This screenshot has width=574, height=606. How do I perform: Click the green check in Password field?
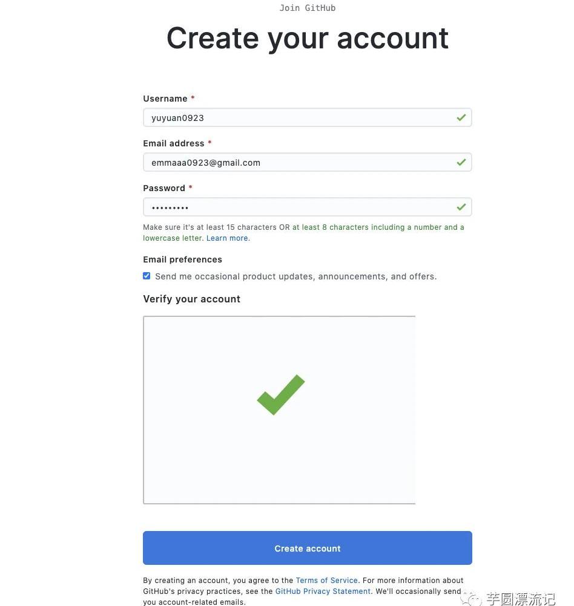(461, 207)
